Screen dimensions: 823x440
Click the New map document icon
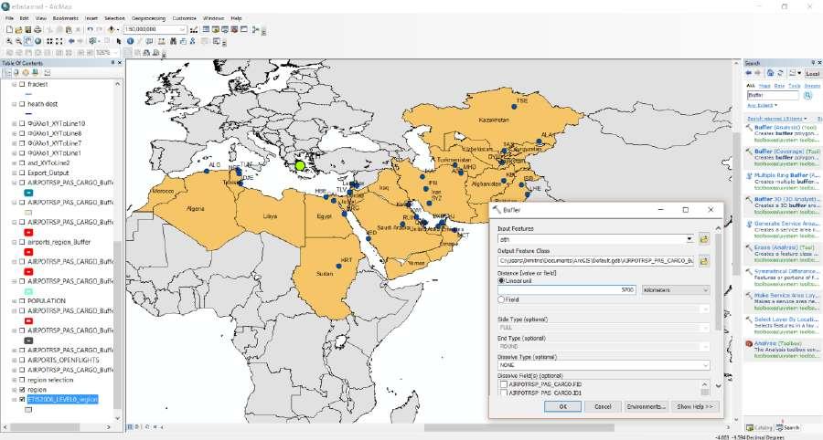tap(9, 30)
